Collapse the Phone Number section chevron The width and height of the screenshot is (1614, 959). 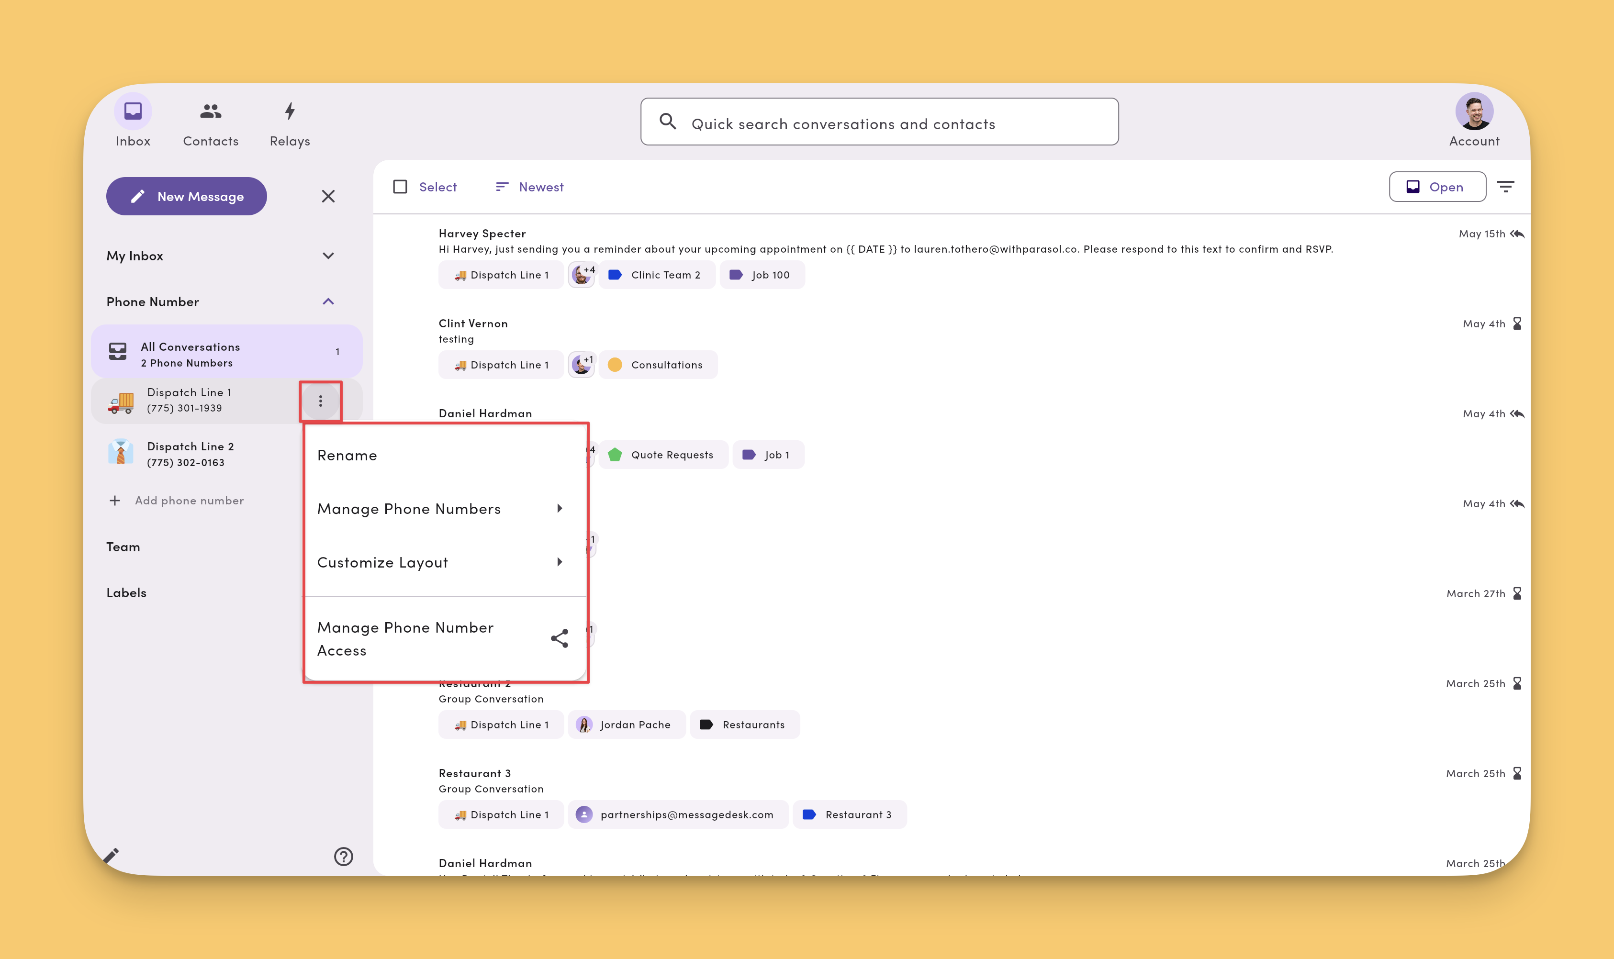point(328,302)
